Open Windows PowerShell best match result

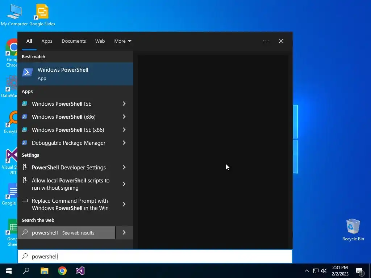click(x=75, y=74)
